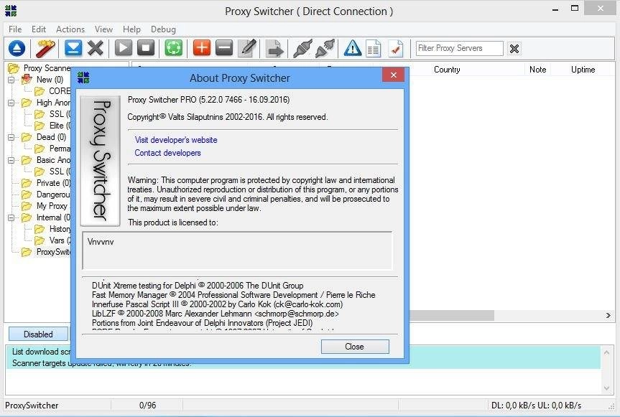Click the DL/UL speed status text

[536, 406]
